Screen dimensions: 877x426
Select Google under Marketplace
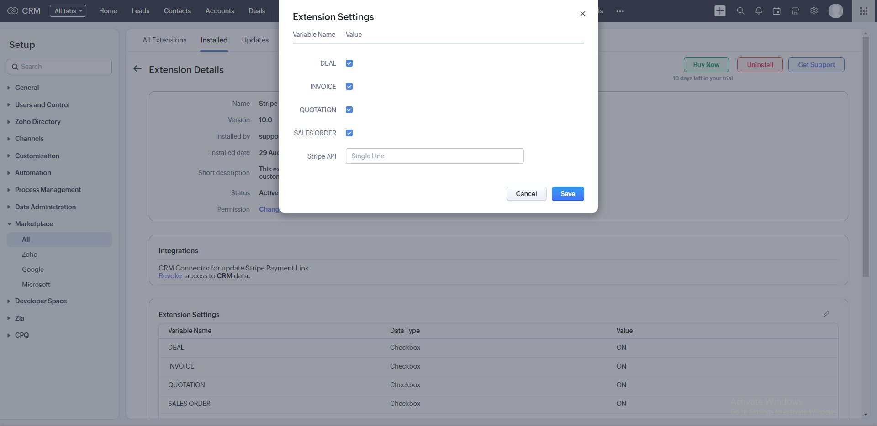pyautogui.click(x=33, y=270)
